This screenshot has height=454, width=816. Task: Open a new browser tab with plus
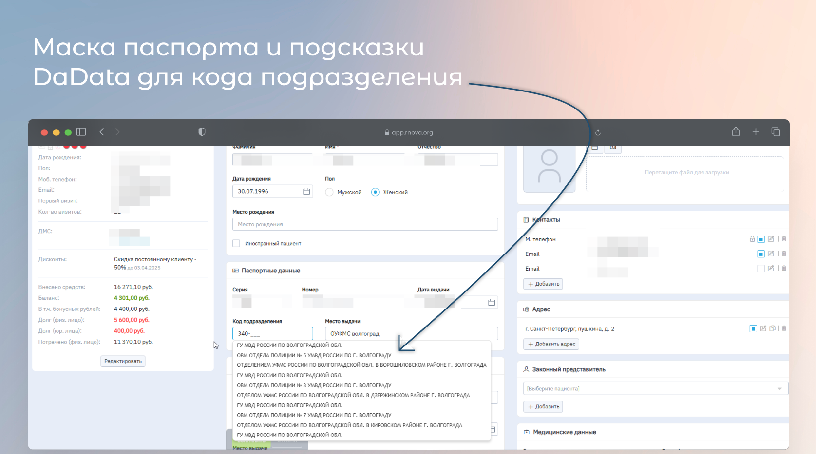click(756, 132)
